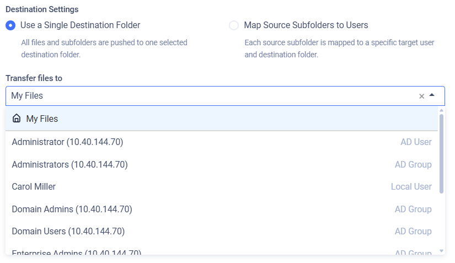
Task: Choose My Files option in list
Action: (221, 119)
